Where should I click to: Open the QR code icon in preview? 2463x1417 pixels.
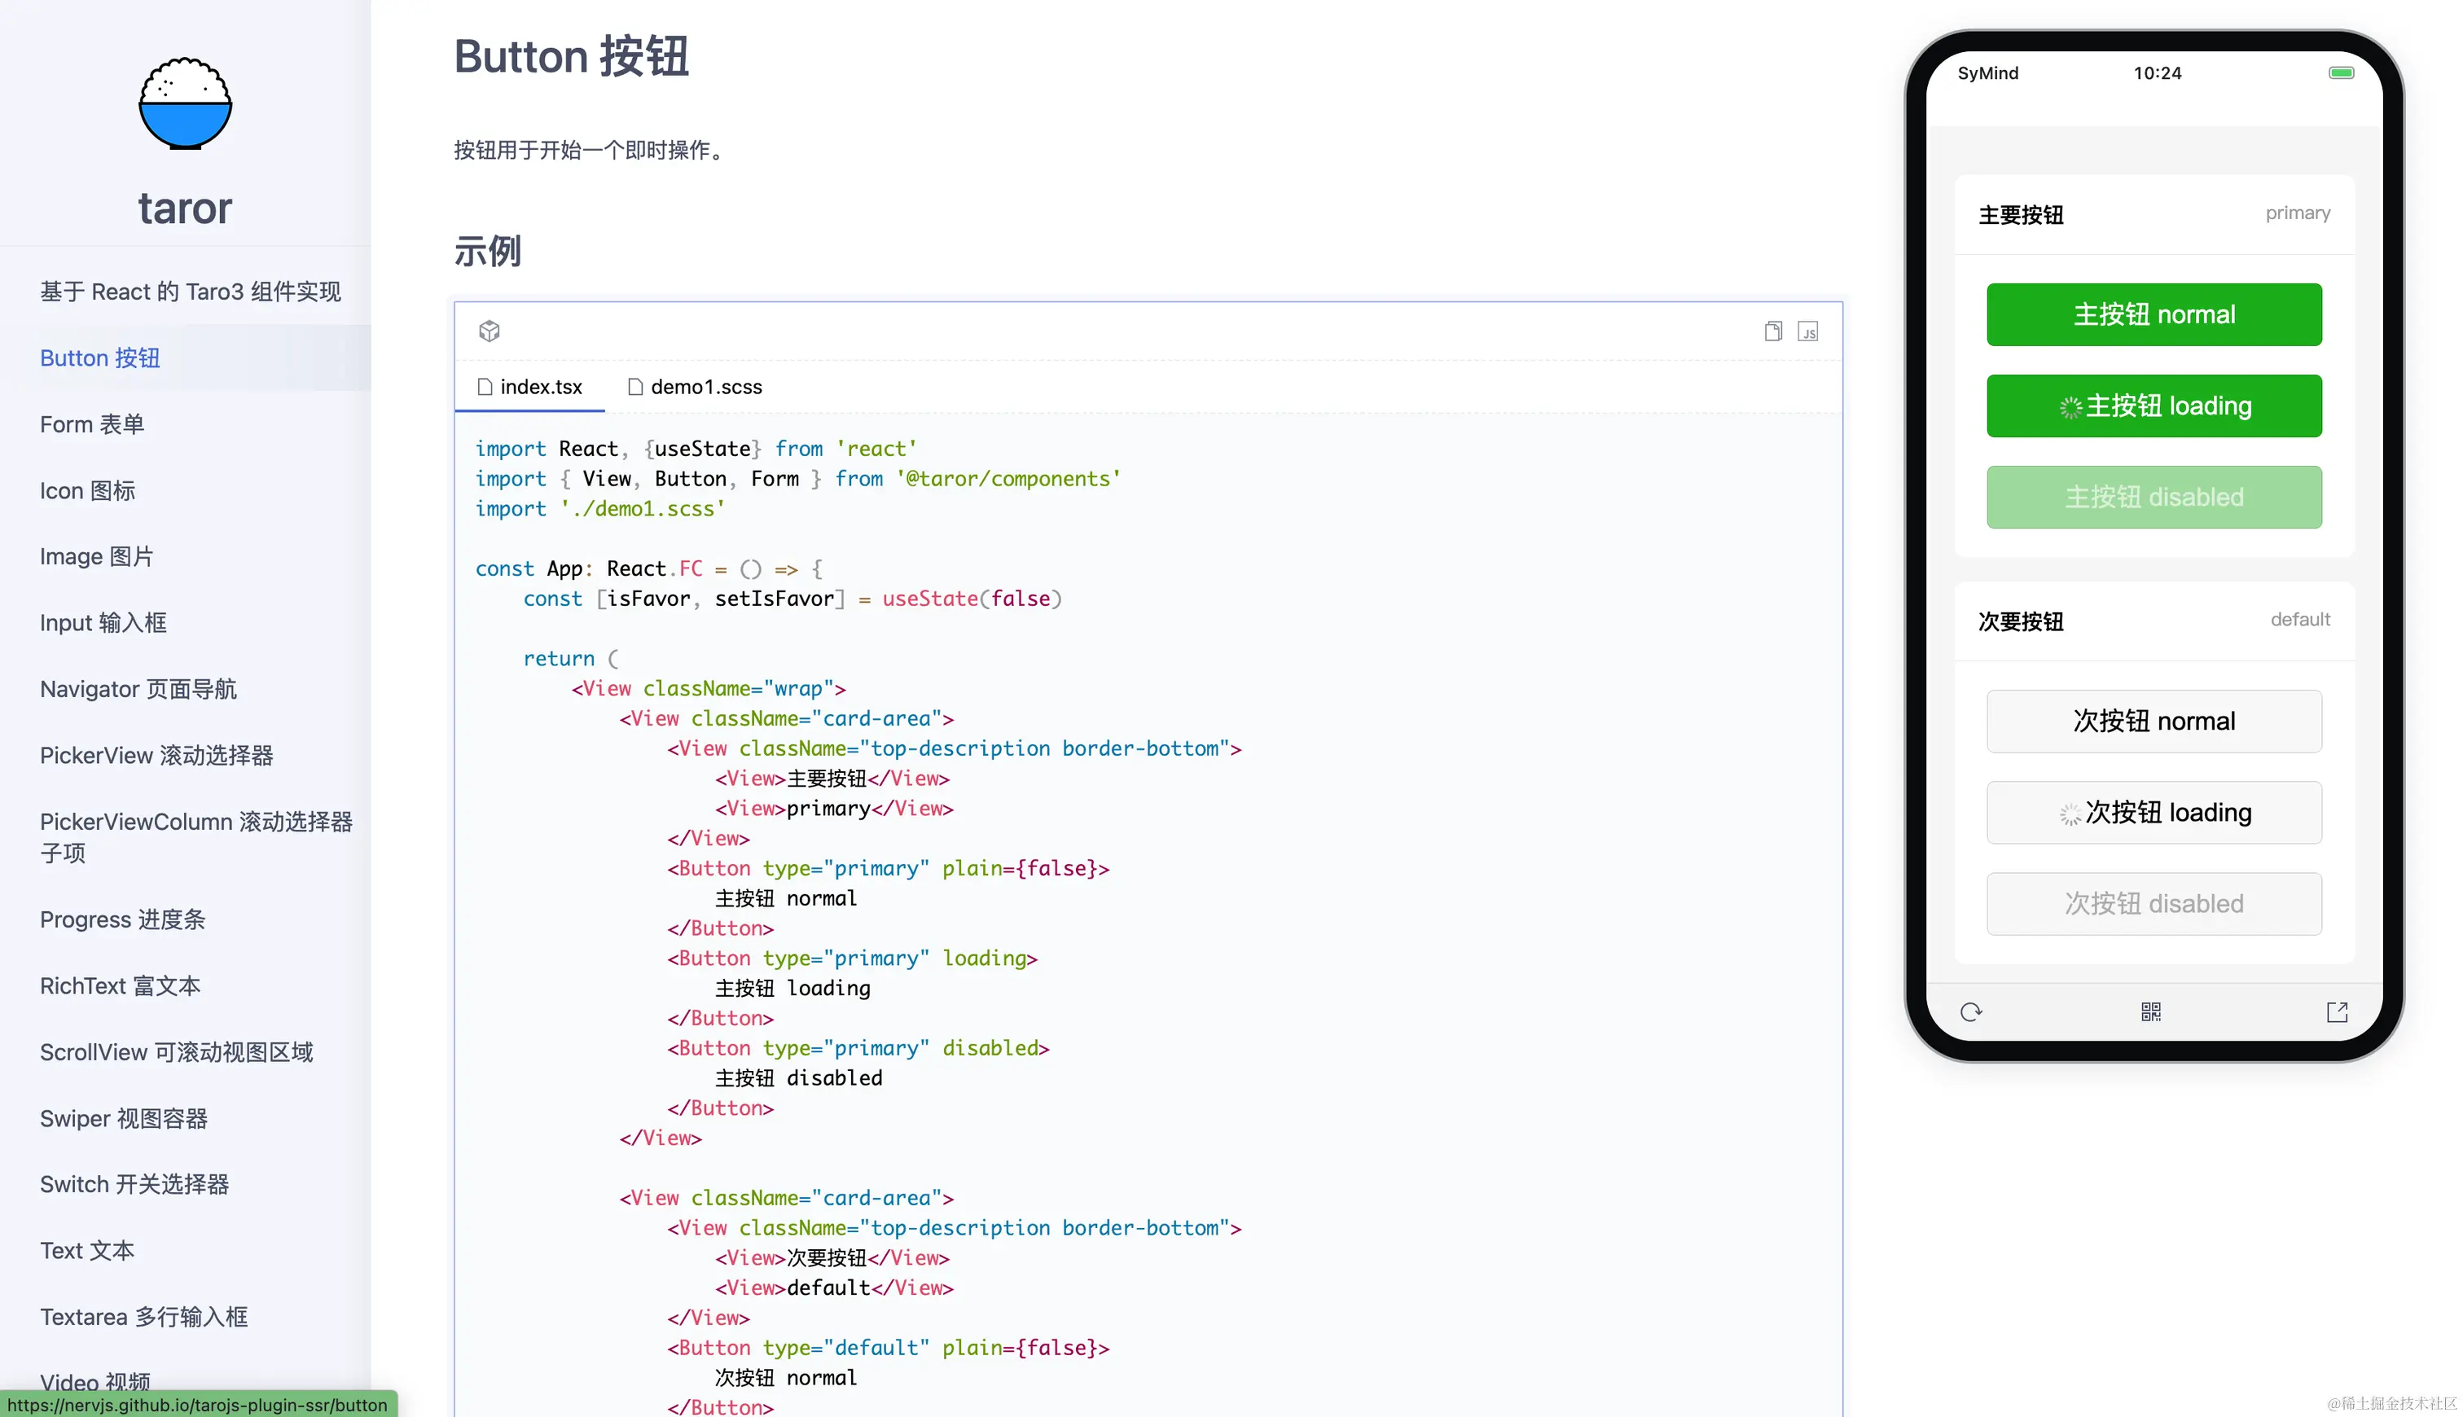click(2150, 1012)
